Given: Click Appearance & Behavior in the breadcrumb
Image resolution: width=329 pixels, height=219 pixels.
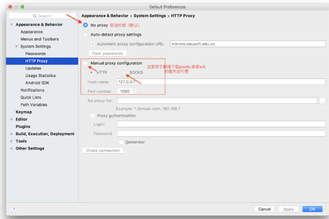Looking at the screenshot, I should coord(105,16).
